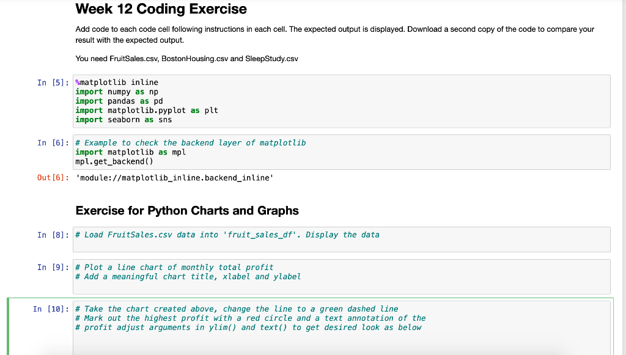Click the monthly total profit line chart cell
This screenshot has height=355, width=626.
pyautogui.click(x=341, y=276)
